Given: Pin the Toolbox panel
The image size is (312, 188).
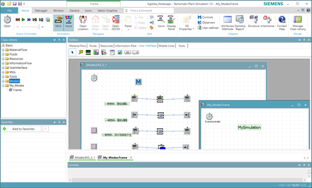Looking at the screenshot, I should (x=304, y=40).
